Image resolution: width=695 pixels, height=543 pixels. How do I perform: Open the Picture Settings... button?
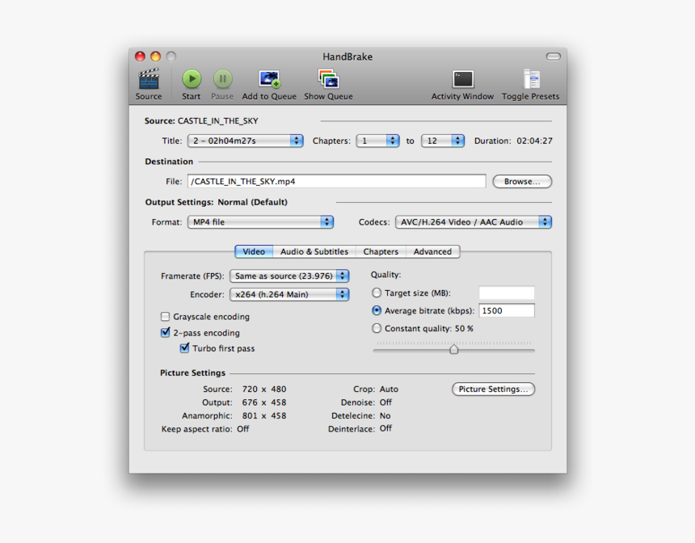coord(493,389)
